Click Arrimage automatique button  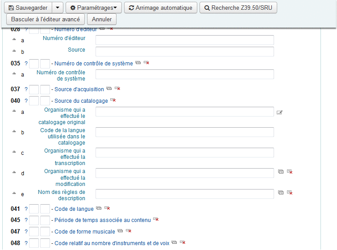coord(161,8)
